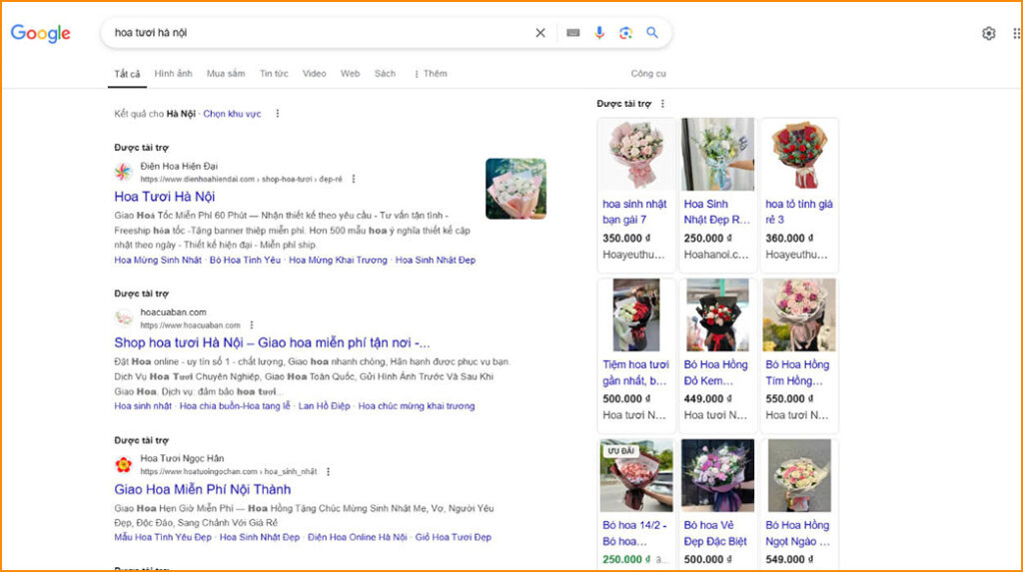Click Bó Hoa Hồng Ngọt Ngào product title
This screenshot has height=572, width=1023.
pyautogui.click(x=797, y=533)
